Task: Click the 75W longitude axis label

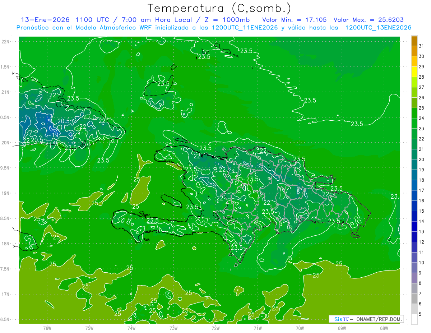Action: (x=89, y=328)
